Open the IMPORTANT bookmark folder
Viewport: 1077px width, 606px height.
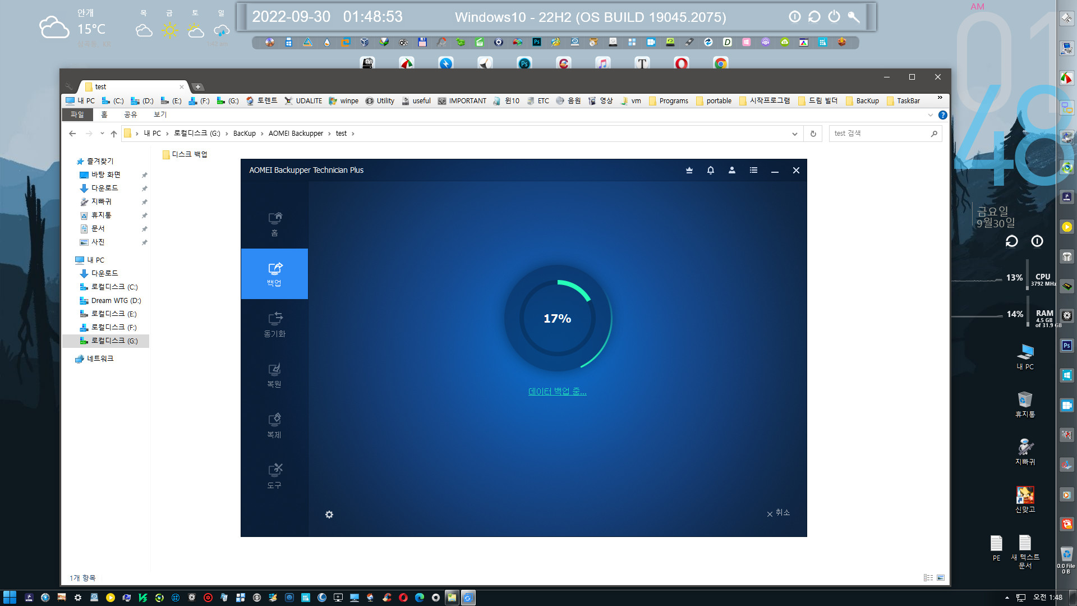462,101
